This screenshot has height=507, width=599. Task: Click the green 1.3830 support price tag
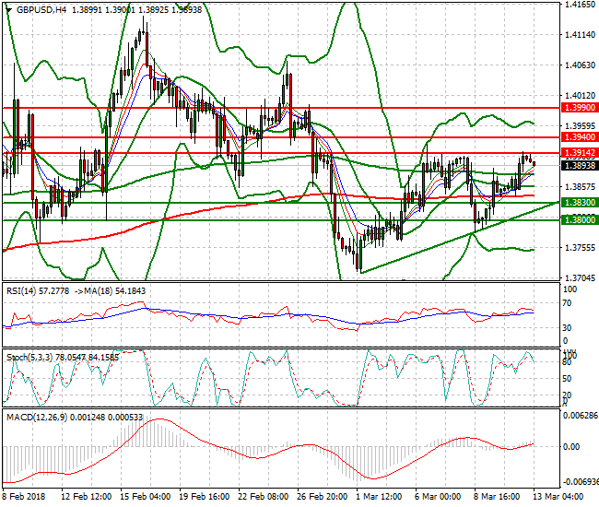point(579,202)
